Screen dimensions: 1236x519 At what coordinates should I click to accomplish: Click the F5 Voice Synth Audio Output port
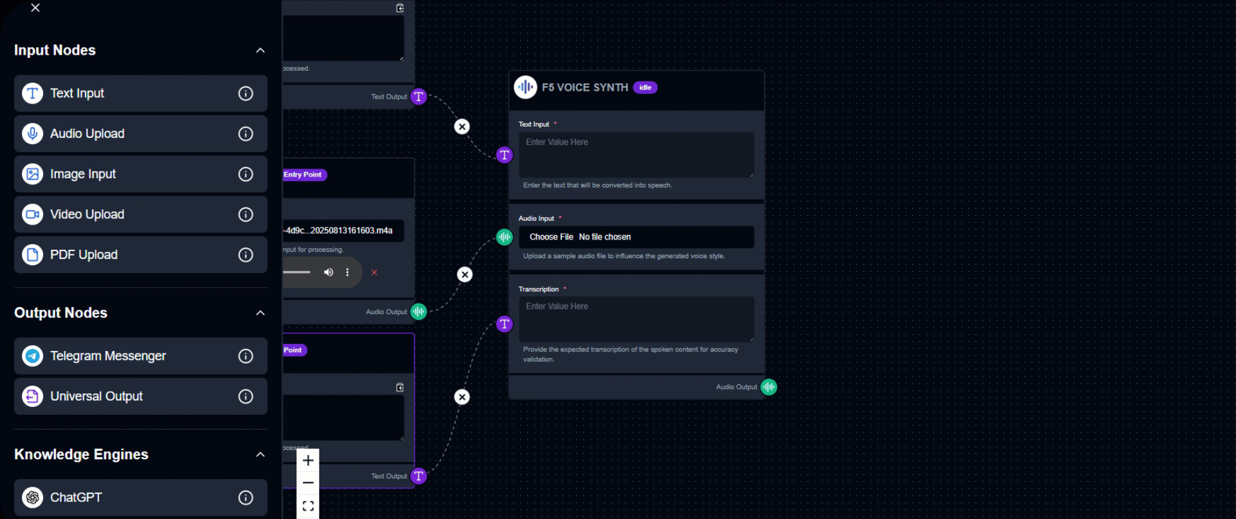coord(769,387)
